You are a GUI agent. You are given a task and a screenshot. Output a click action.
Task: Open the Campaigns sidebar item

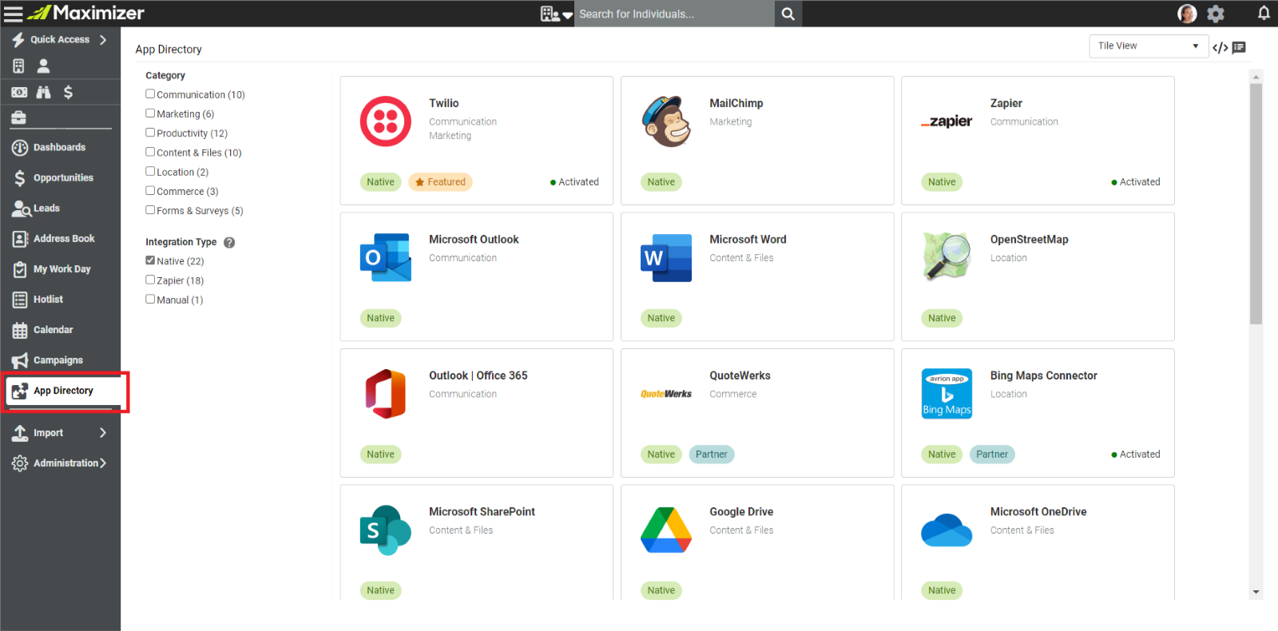[x=58, y=360]
